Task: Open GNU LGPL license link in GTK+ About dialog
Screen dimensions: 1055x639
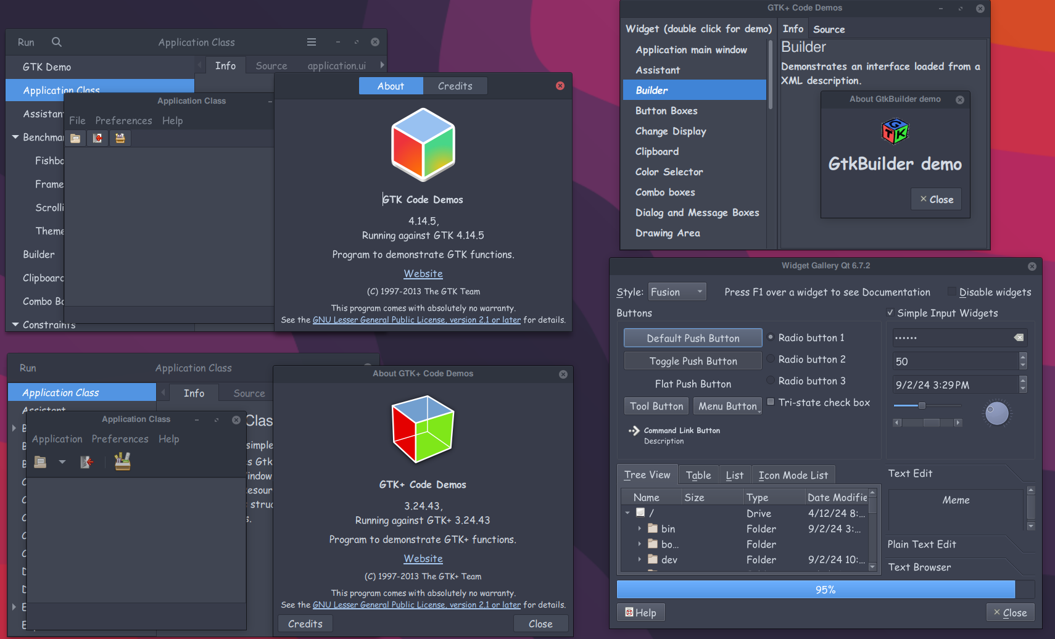Action: [416, 605]
